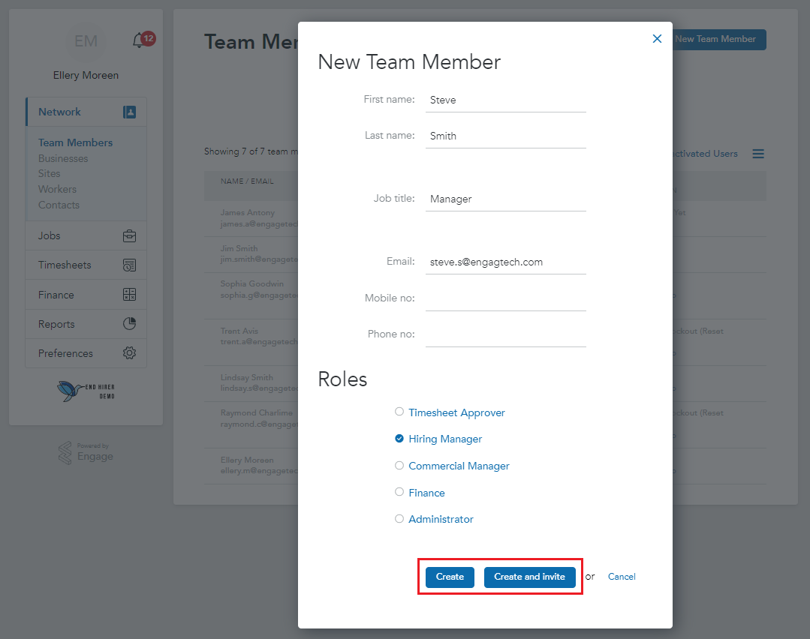This screenshot has height=639, width=810.
Task: Close the dialog with the X
Action: point(657,38)
